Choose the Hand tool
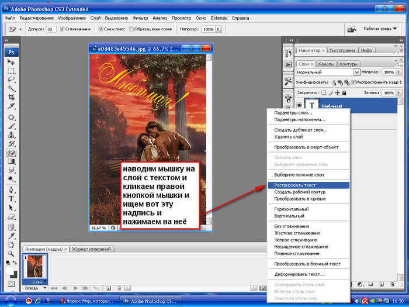 [x=11, y=244]
